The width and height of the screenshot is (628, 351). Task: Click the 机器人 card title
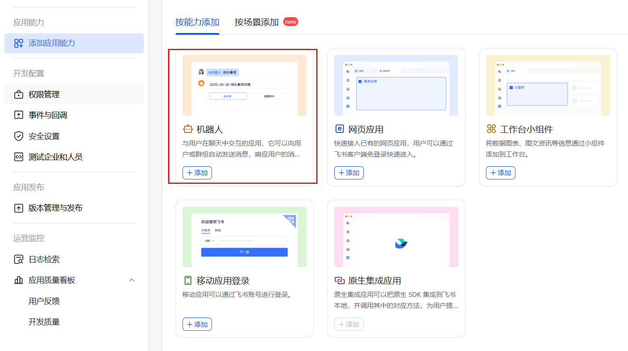(210, 129)
